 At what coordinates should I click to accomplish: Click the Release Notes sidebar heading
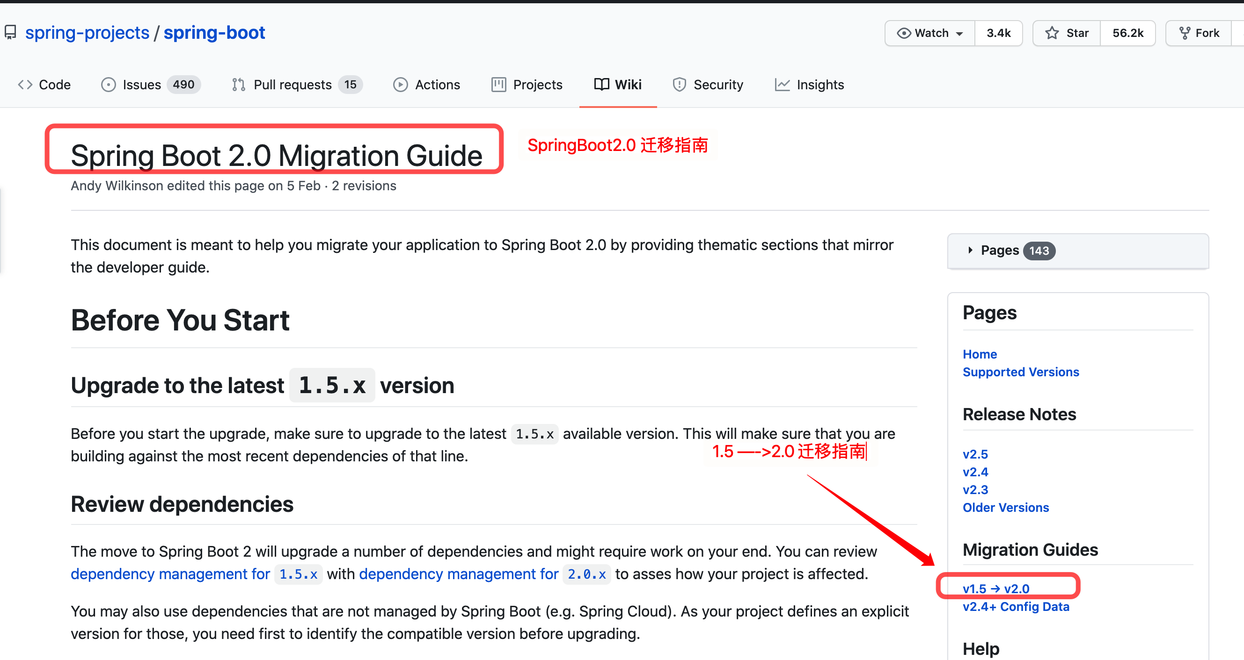1019,415
